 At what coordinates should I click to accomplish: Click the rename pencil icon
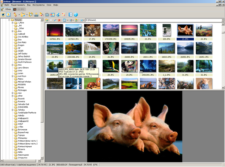coord(55,20)
